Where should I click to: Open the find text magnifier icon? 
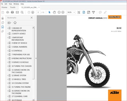pyautogui.click(x=22, y=12)
